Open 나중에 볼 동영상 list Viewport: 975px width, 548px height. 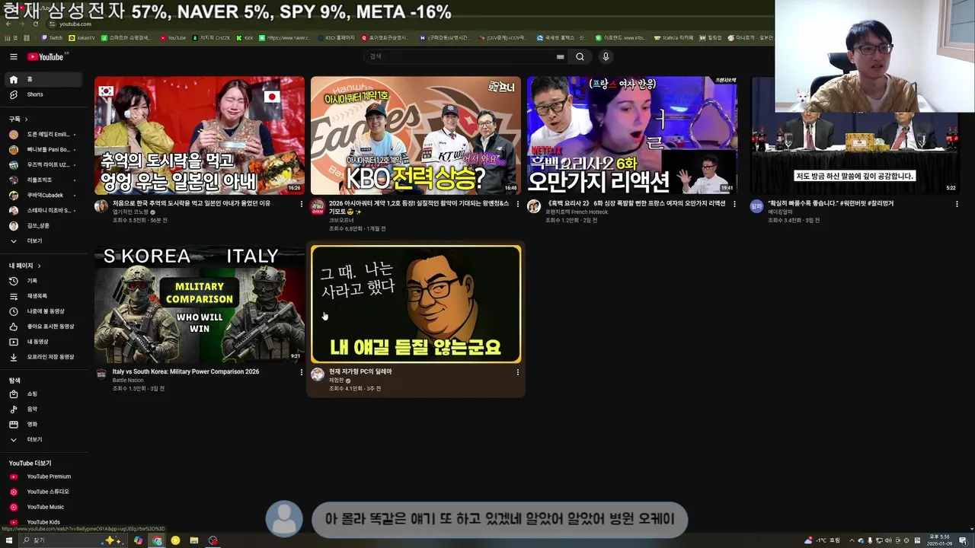[44, 311]
